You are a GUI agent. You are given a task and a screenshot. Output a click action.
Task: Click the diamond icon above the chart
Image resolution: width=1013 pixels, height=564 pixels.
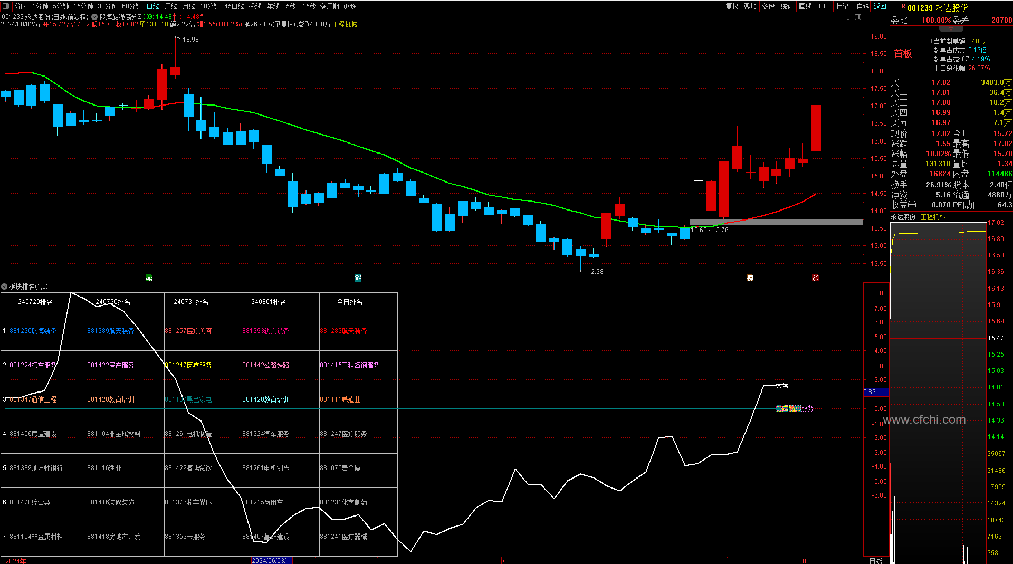pos(848,17)
